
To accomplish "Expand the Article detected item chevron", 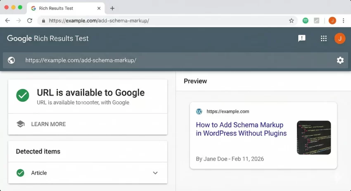I will (x=155, y=173).
